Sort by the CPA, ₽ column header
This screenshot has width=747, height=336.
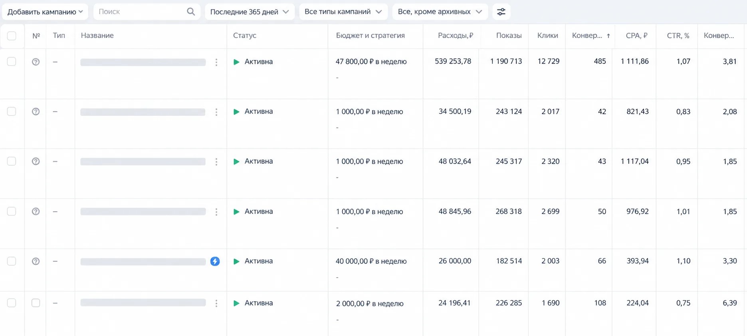(x=636, y=36)
